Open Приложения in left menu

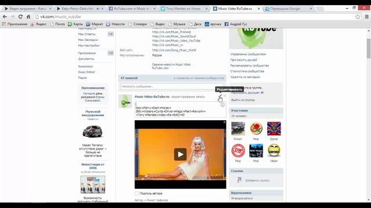coord(87,53)
